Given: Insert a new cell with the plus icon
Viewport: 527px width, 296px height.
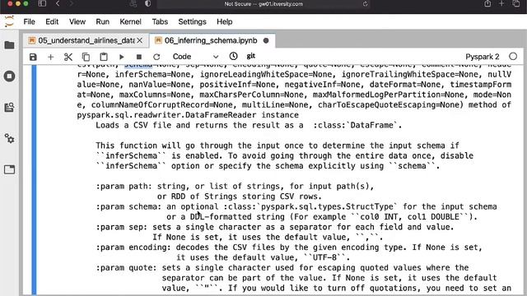Looking at the screenshot, I should pos(51,57).
